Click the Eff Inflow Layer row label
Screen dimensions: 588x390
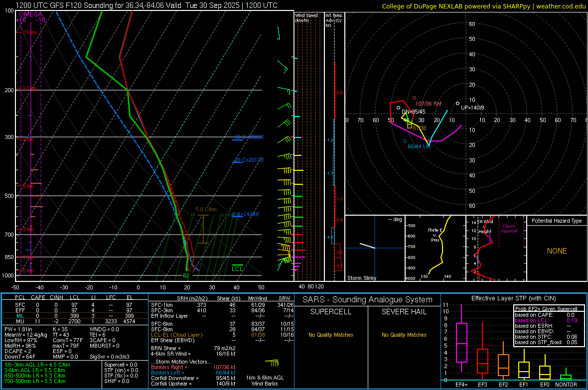click(x=169, y=316)
